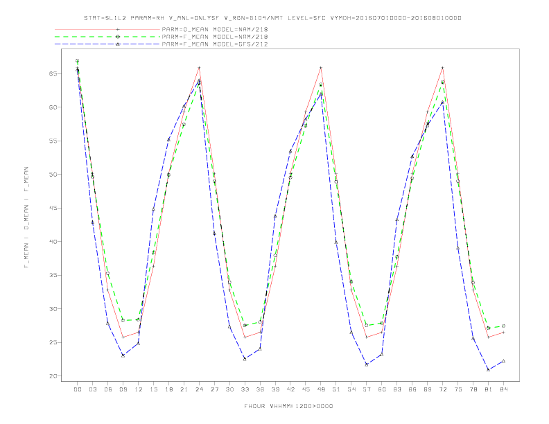Screen dimensions: 549x424
Task: Click x-axis forecast hour label 75
Action: click(x=458, y=389)
